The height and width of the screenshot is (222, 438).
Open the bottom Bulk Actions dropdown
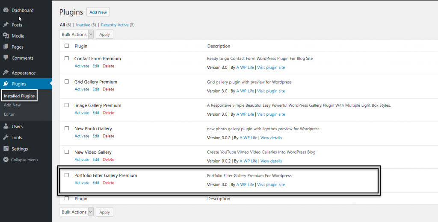(77, 212)
